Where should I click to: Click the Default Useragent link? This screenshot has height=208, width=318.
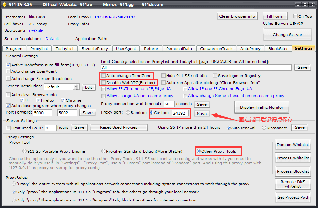36,31
